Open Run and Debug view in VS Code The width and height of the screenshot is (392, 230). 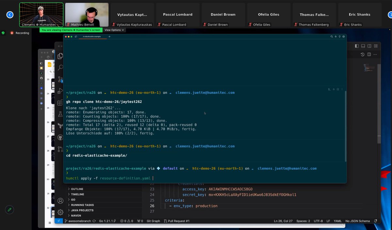coord(60,91)
